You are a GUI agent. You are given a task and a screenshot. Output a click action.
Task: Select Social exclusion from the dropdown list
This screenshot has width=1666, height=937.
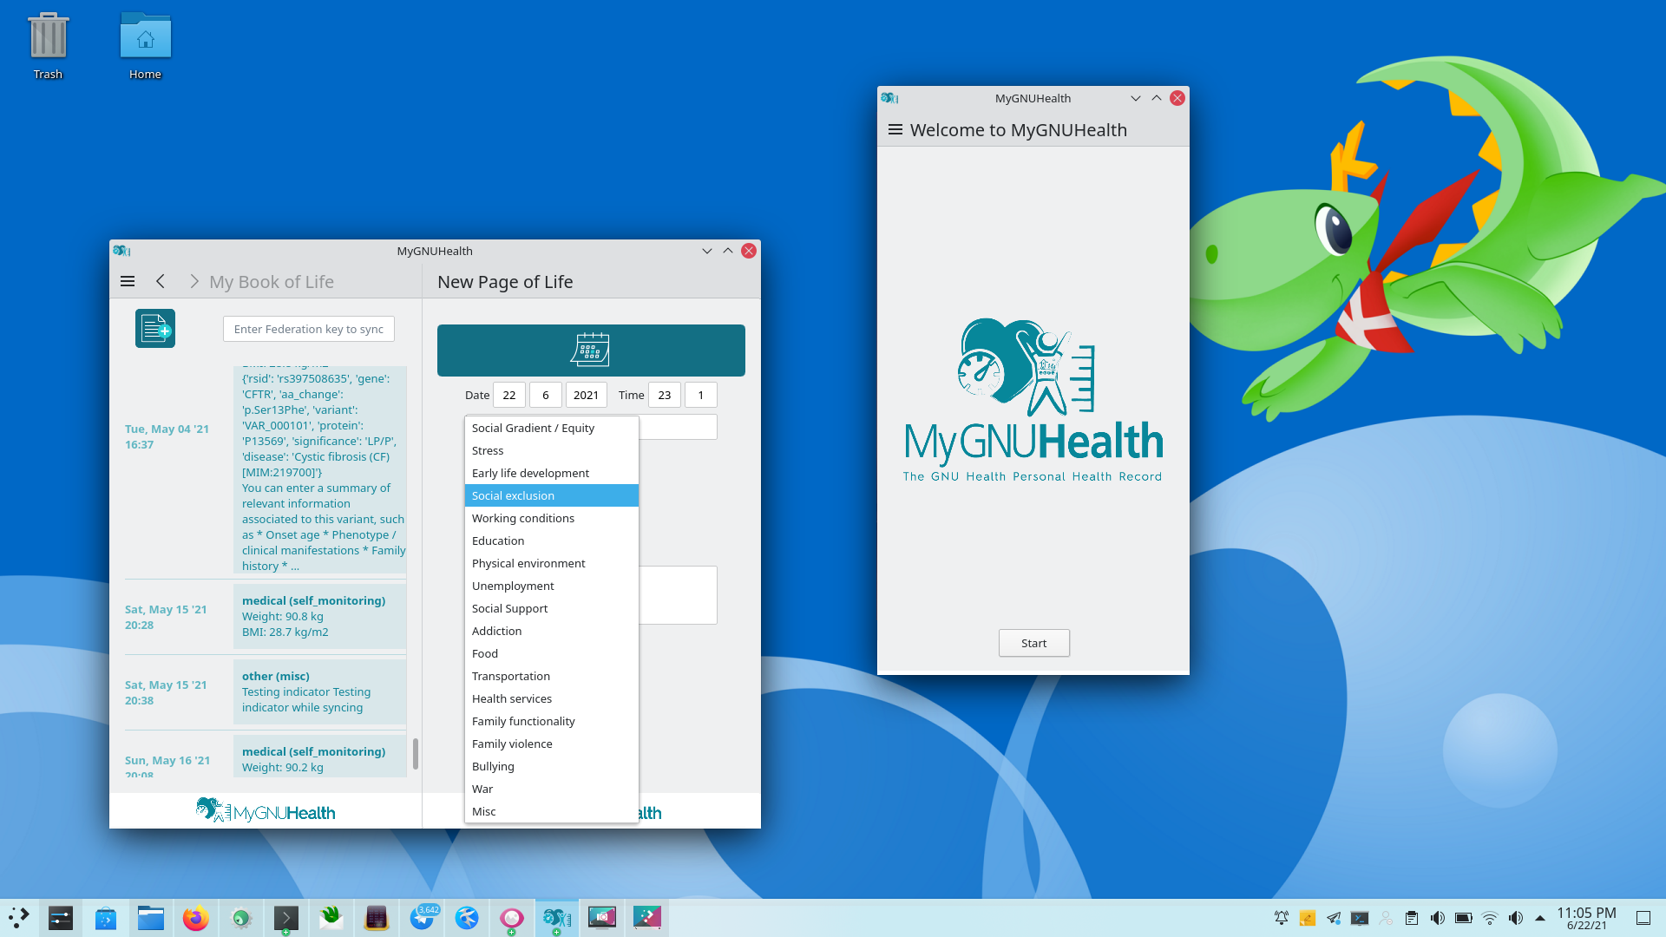(551, 495)
